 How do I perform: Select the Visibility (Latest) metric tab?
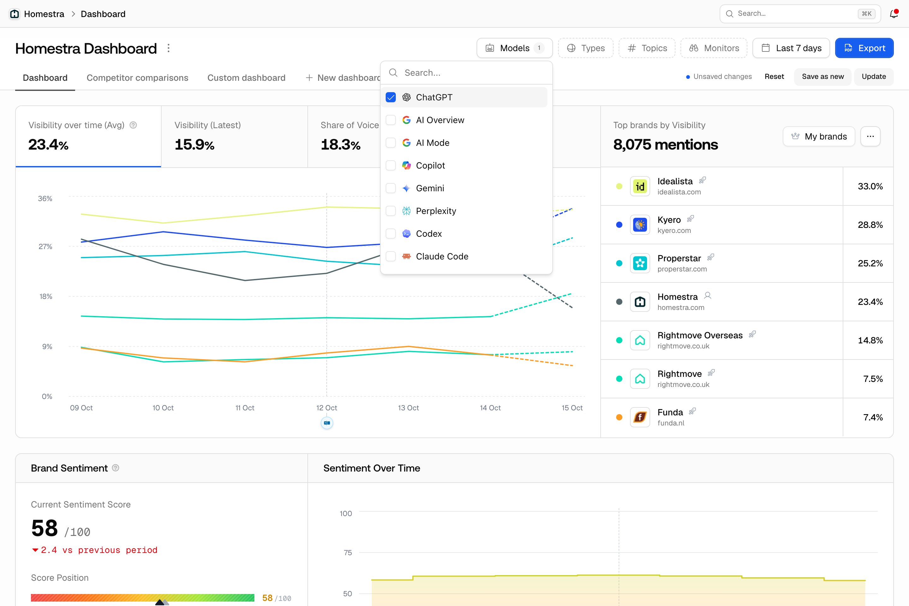(234, 136)
